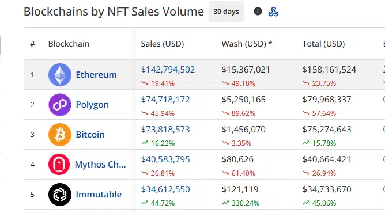
Task: Open the Mythos Ch... blockchain link
Action: point(100,165)
